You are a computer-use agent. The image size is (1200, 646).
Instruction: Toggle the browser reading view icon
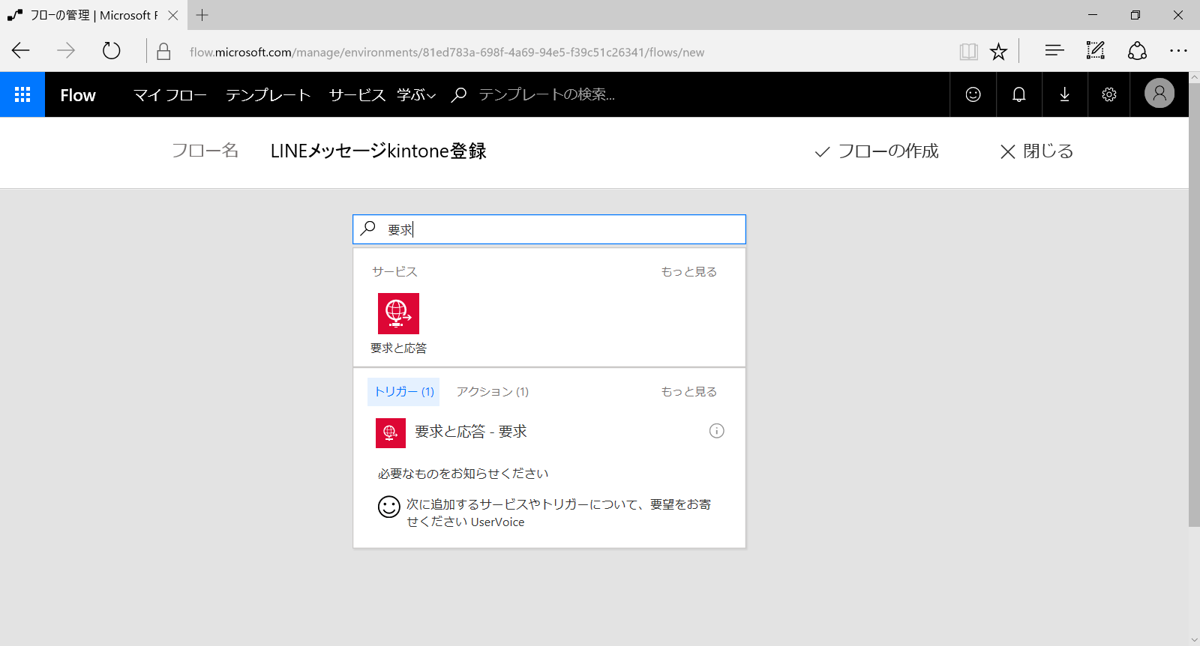(x=968, y=52)
